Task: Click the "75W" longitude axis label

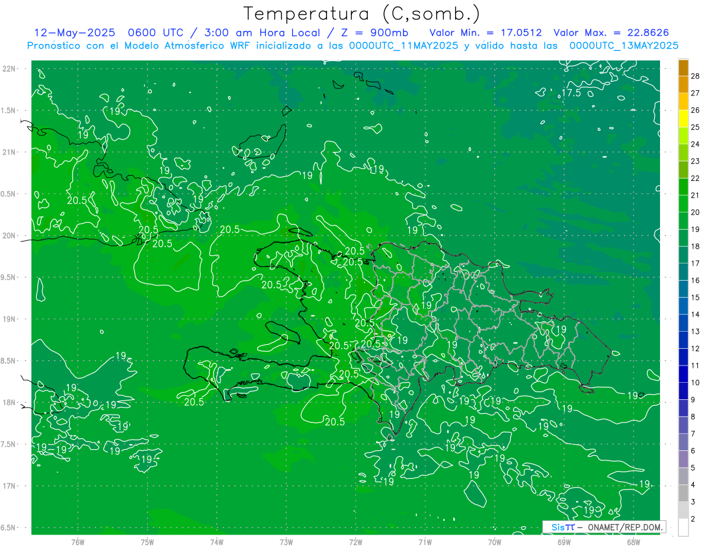Action: (x=148, y=542)
